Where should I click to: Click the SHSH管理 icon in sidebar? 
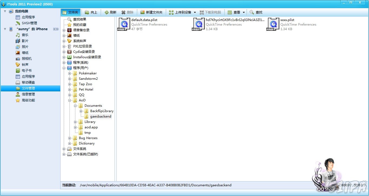pos(18,23)
